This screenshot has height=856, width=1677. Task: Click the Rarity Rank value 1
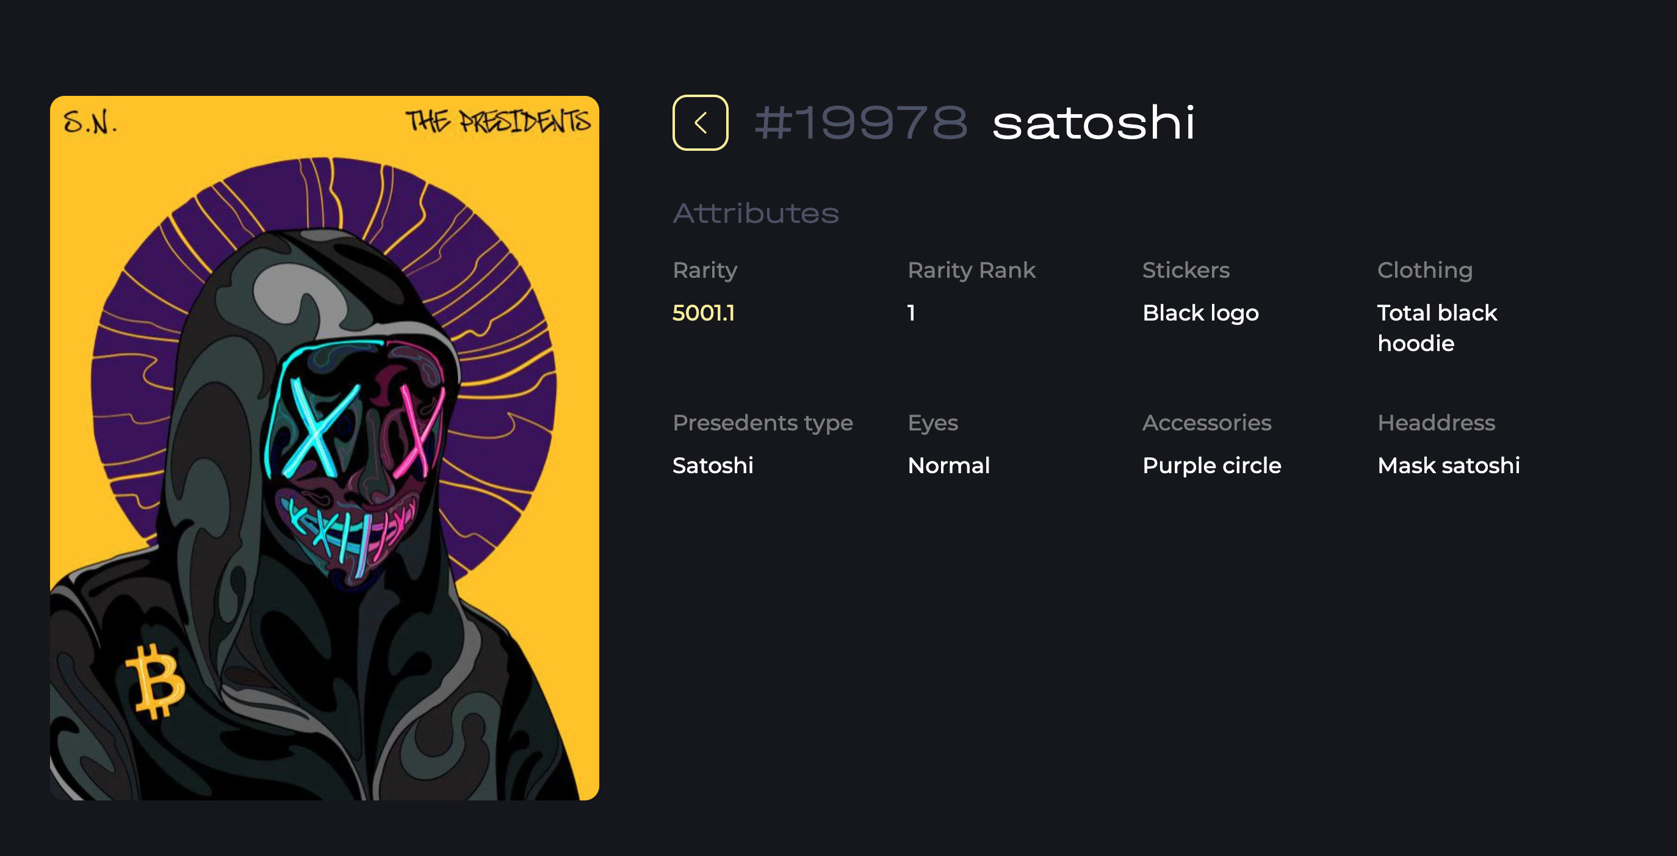pyautogui.click(x=911, y=313)
